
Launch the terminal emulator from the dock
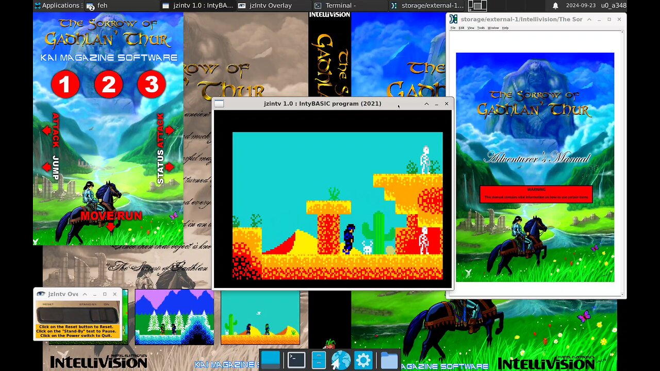click(296, 360)
